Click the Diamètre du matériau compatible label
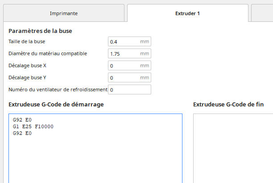 (x=48, y=54)
